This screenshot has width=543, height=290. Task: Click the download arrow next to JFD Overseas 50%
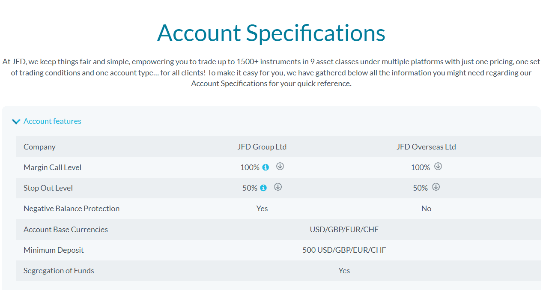pyautogui.click(x=436, y=187)
